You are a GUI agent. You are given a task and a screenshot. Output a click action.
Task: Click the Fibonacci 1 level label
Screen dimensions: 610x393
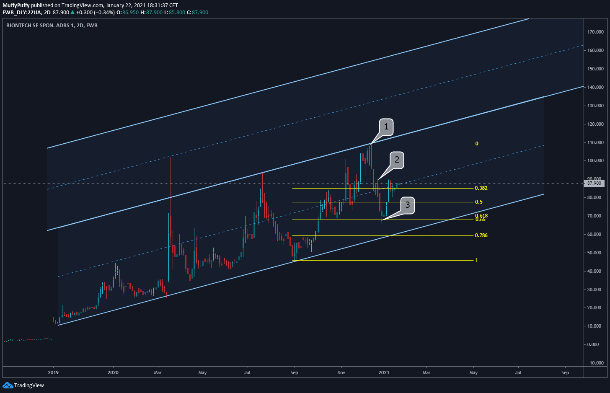coord(476,260)
